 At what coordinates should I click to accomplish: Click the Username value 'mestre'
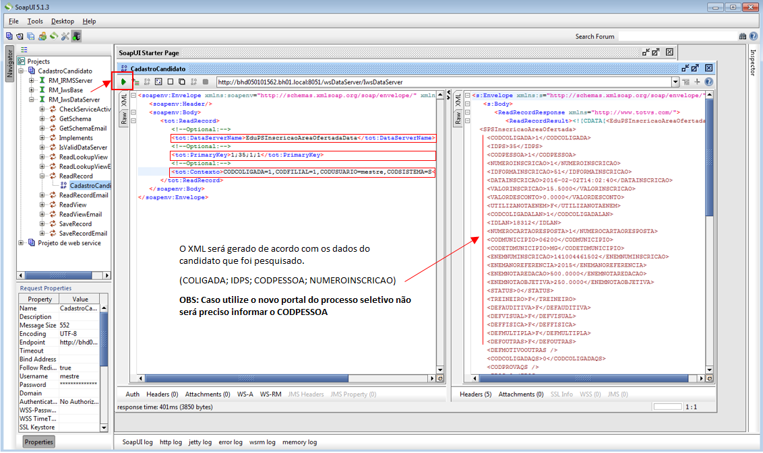click(x=69, y=376)
